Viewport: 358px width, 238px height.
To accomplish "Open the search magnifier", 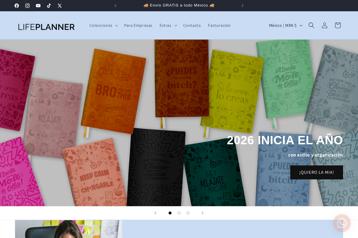I will click(311, 25).
